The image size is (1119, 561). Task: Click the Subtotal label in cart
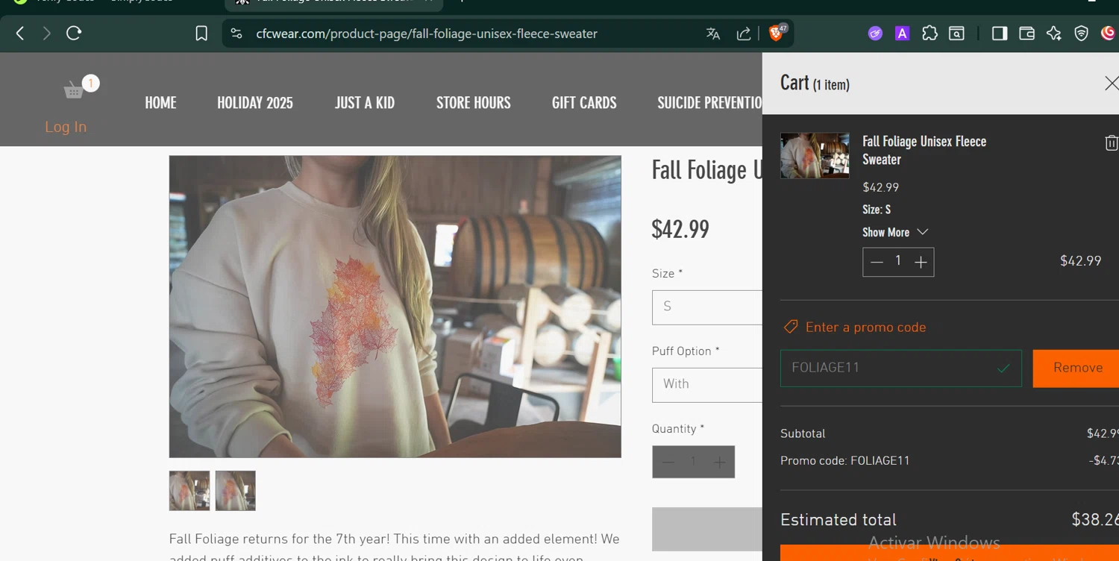point(803,434)
